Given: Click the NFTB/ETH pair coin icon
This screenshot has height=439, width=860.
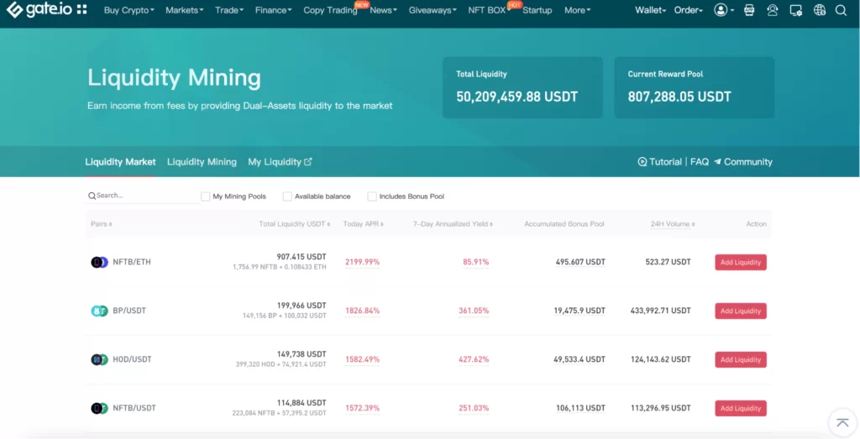Looking at the screenshot, I should (99, 262).
